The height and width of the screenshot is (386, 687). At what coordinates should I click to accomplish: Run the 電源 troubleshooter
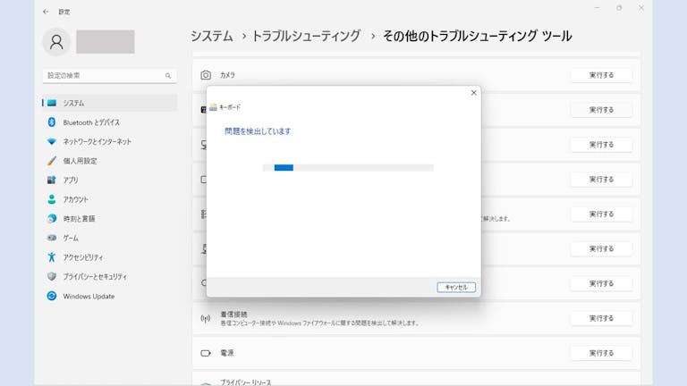pyautogui.click(x=601, y=353)
